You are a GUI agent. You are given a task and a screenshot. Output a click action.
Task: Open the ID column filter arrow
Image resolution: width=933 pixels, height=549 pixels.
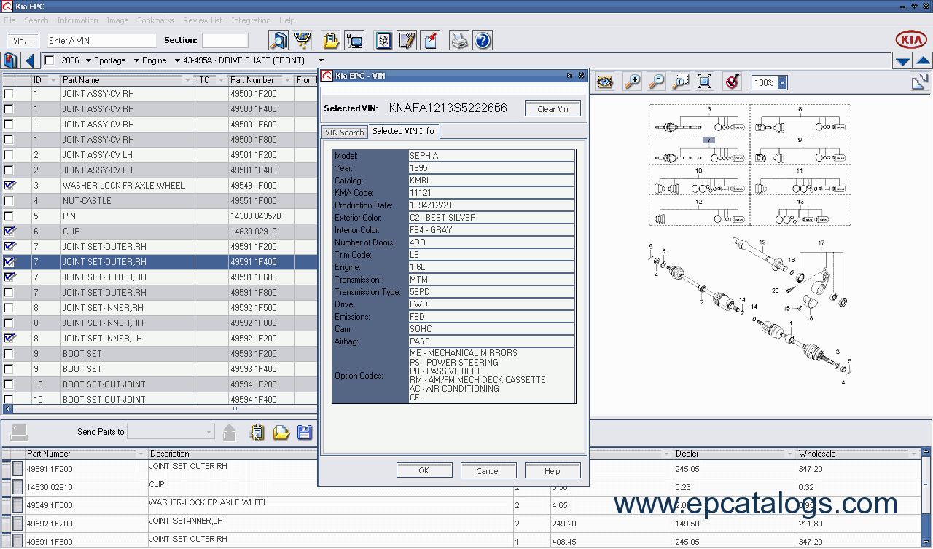[x=54, y=80]
